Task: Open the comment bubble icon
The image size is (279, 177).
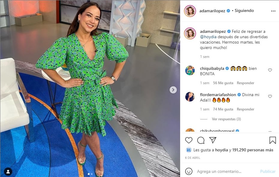Action: pos(201,140)
